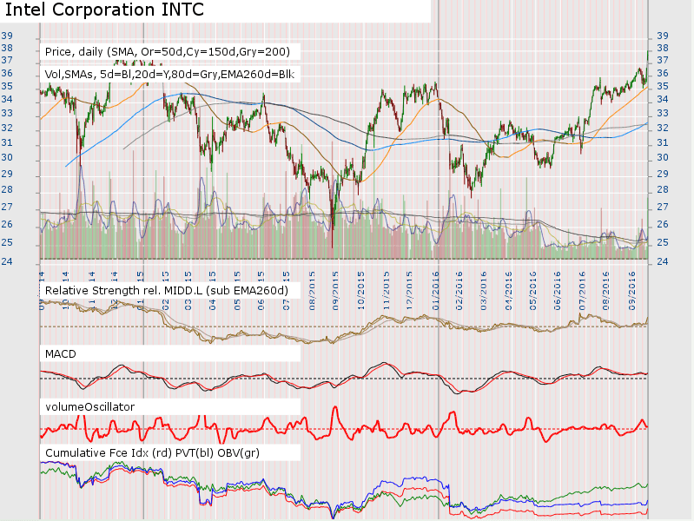Click the volumeOscillator panel label
Viewport: 694px width, 521px height.
89,406
